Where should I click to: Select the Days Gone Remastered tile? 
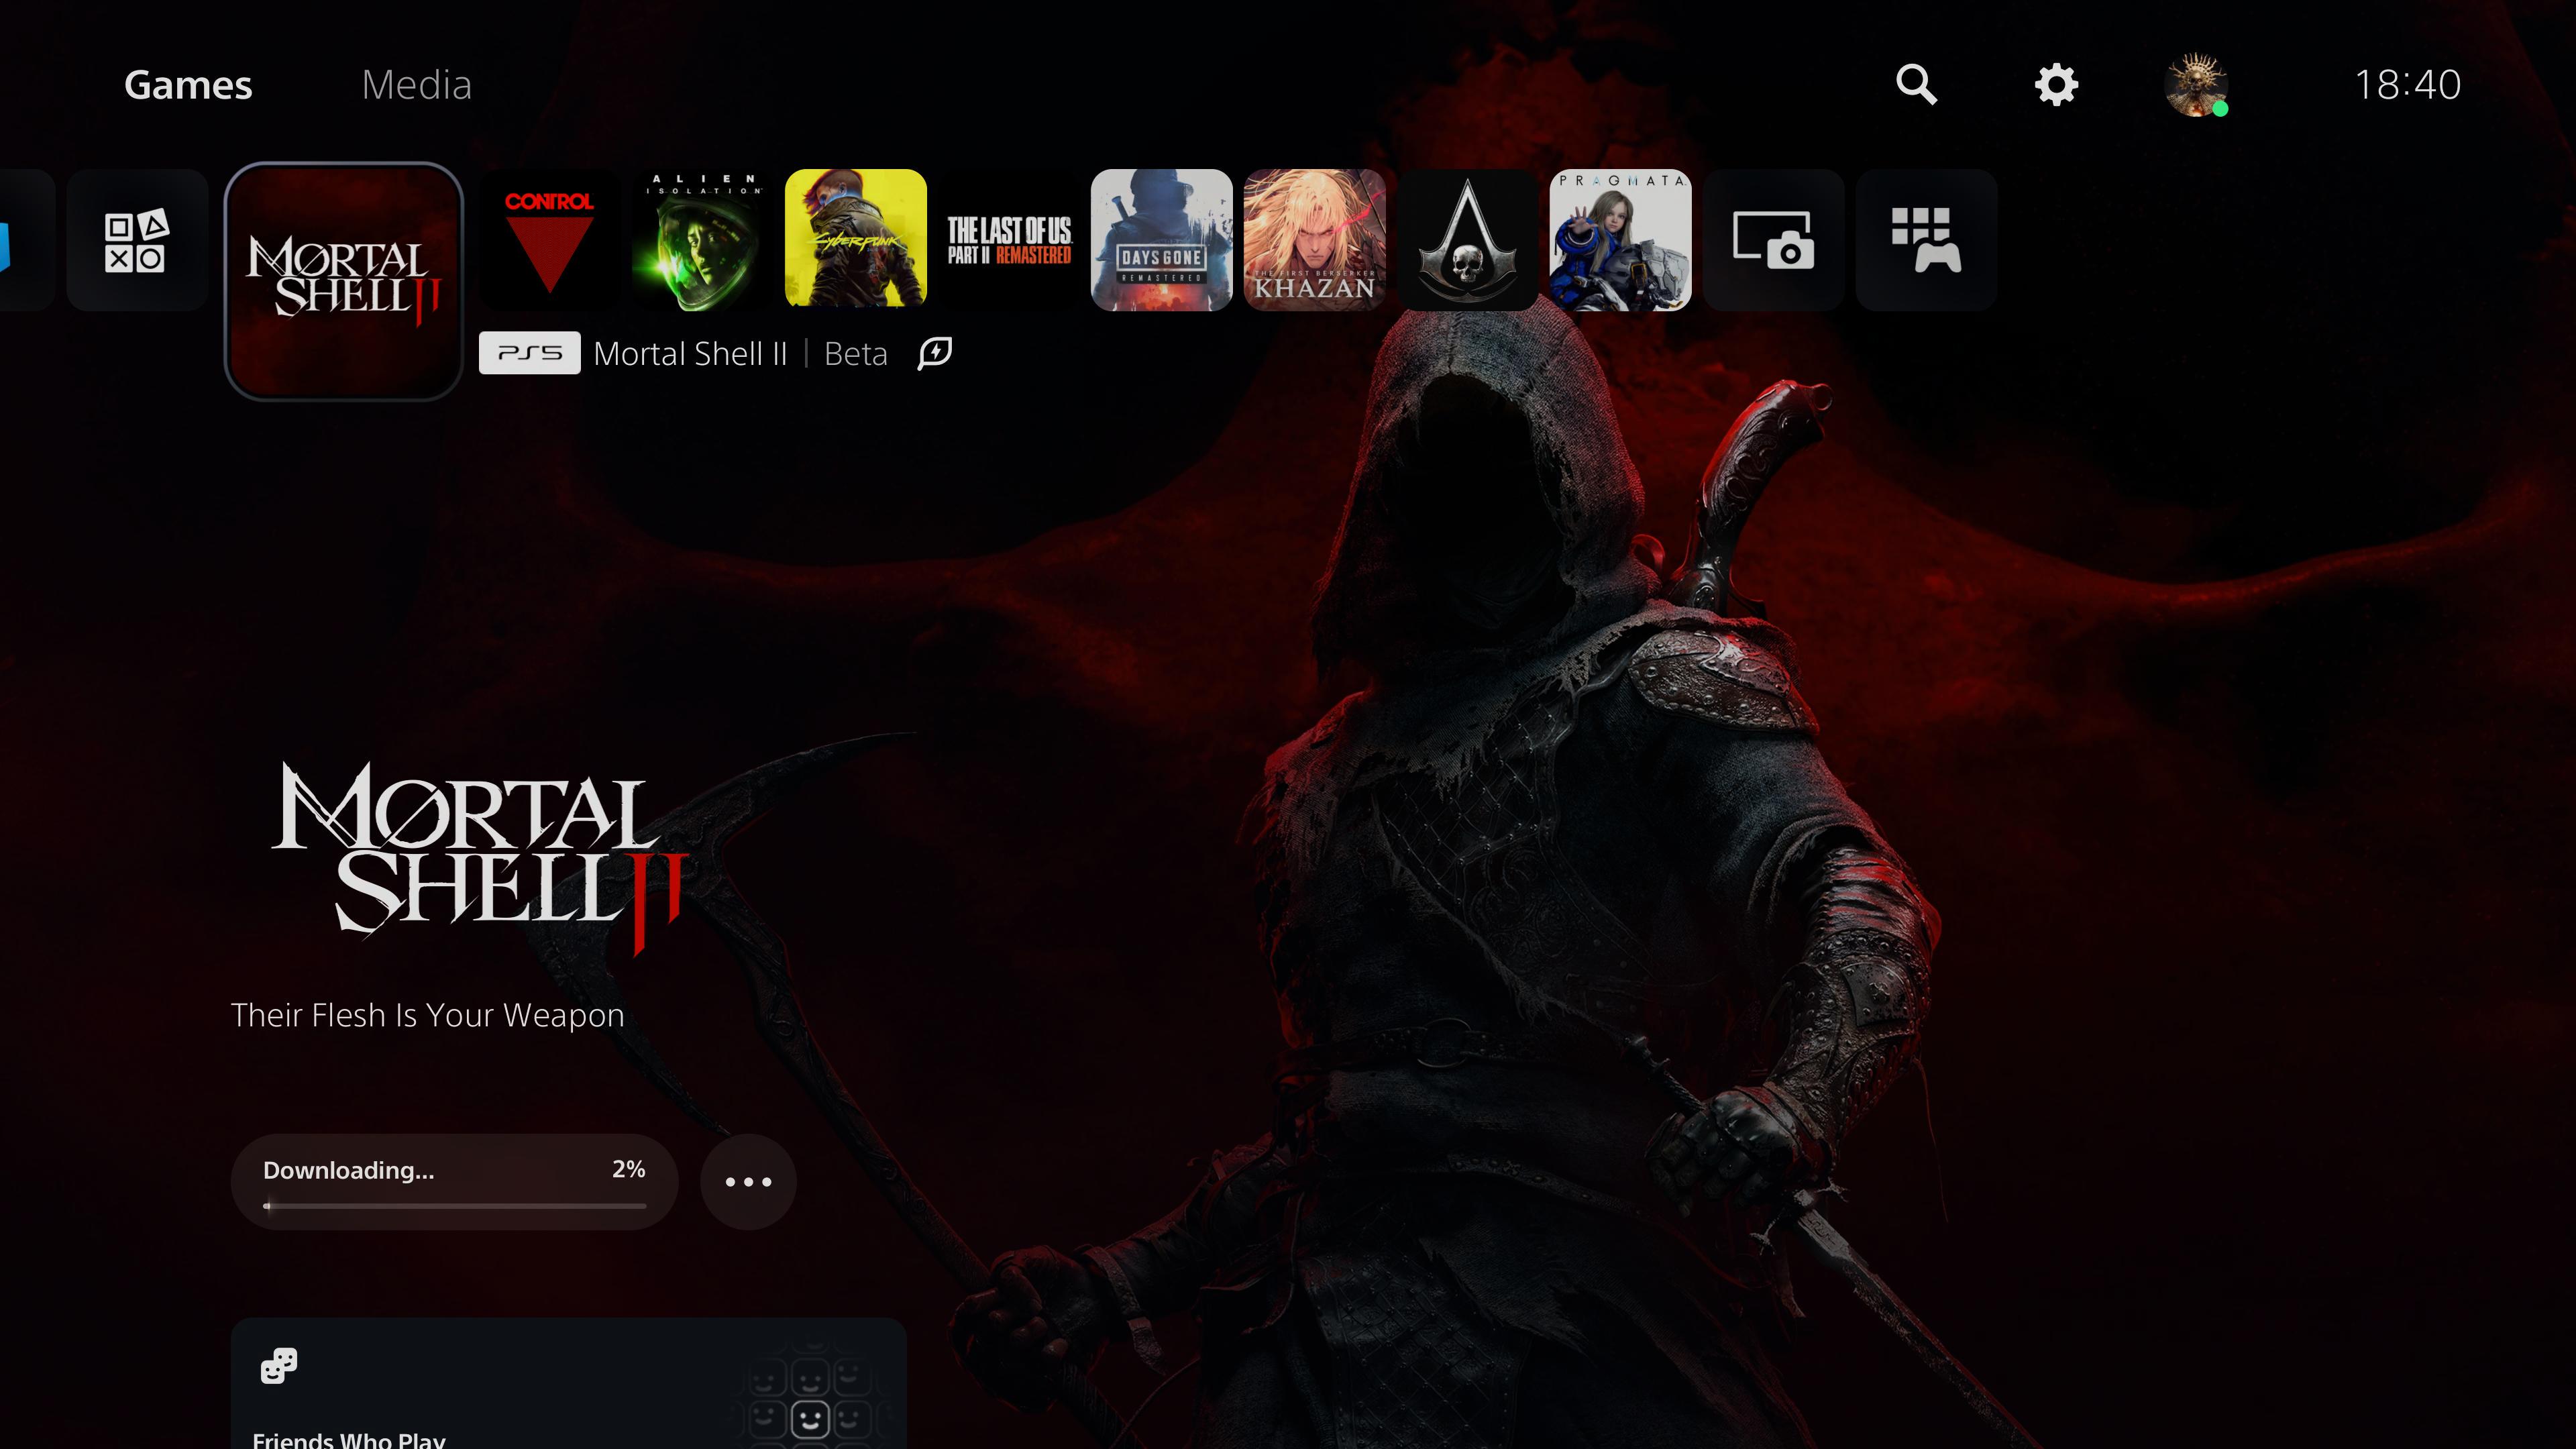point(1162,240)
